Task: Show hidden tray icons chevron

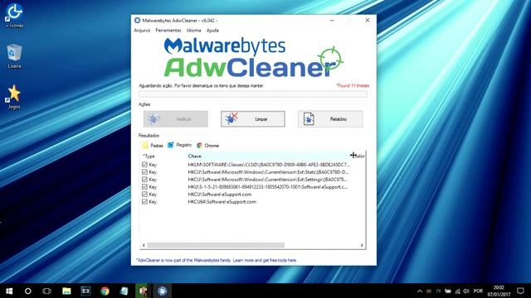Action: (x=420, y=291)
